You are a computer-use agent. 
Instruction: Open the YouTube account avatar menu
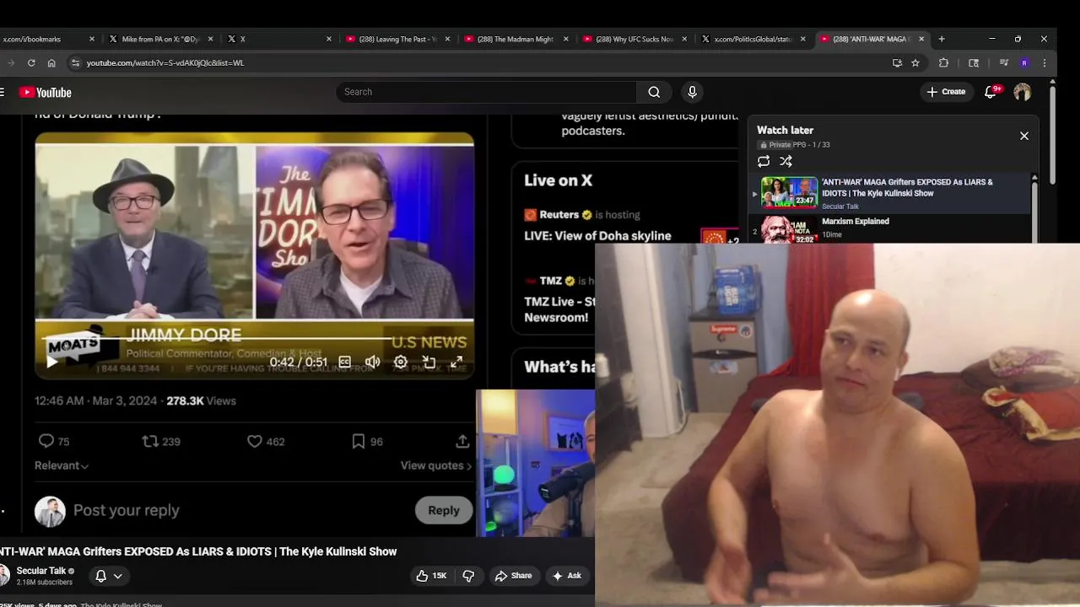click(x=1022, y=92)
